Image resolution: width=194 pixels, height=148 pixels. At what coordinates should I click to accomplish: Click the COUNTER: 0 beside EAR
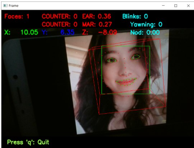pos(60,16)
